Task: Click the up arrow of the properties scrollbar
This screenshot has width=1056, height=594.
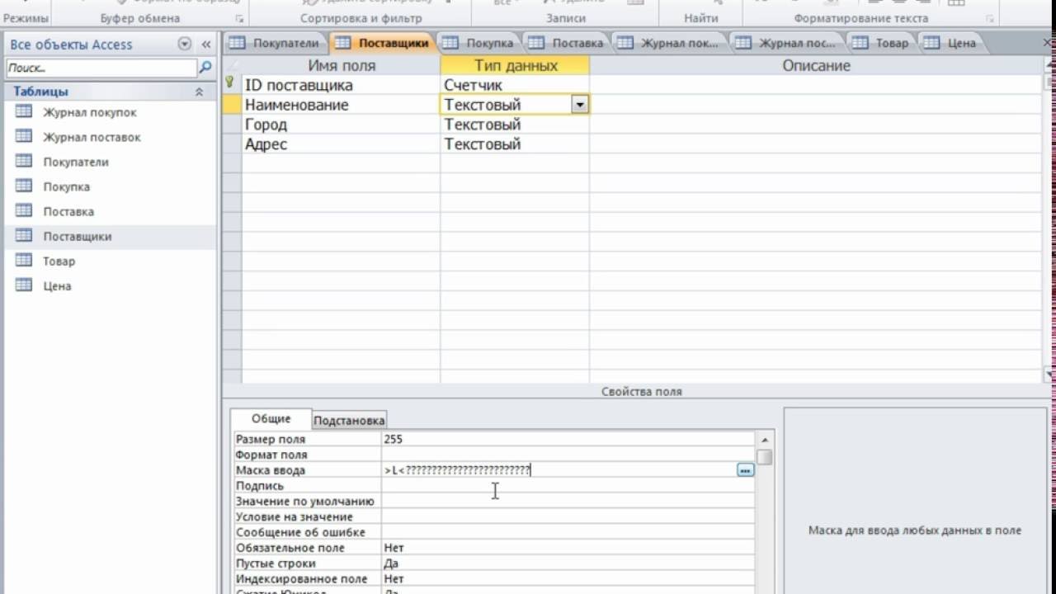Action: point(765,440)
